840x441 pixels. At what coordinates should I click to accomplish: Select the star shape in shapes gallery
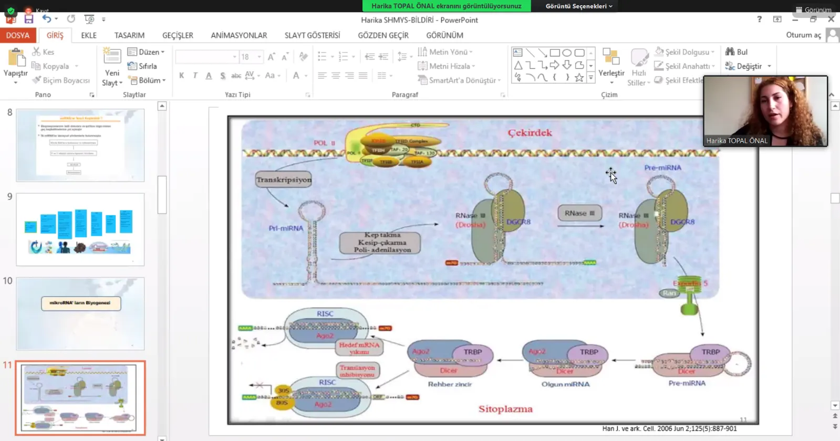coord(579,77)
